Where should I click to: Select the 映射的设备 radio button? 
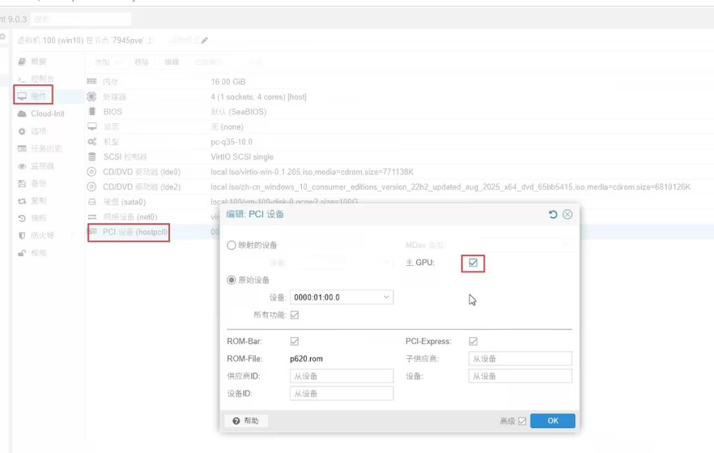point(231,246)
